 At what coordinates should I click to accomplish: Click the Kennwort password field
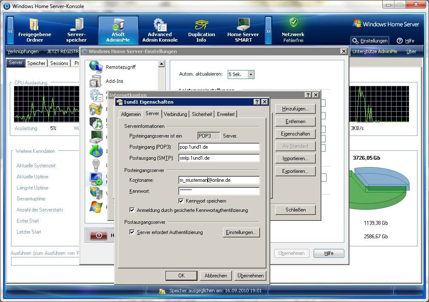click(x=219, y=191)
